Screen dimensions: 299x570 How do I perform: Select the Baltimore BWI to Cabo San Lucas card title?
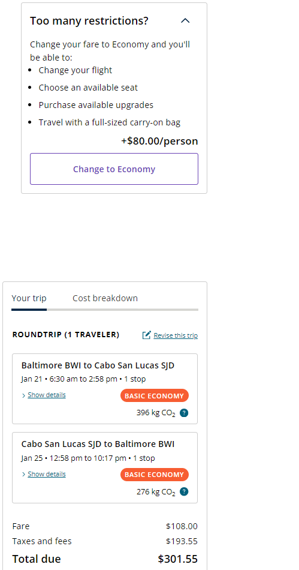98,365
